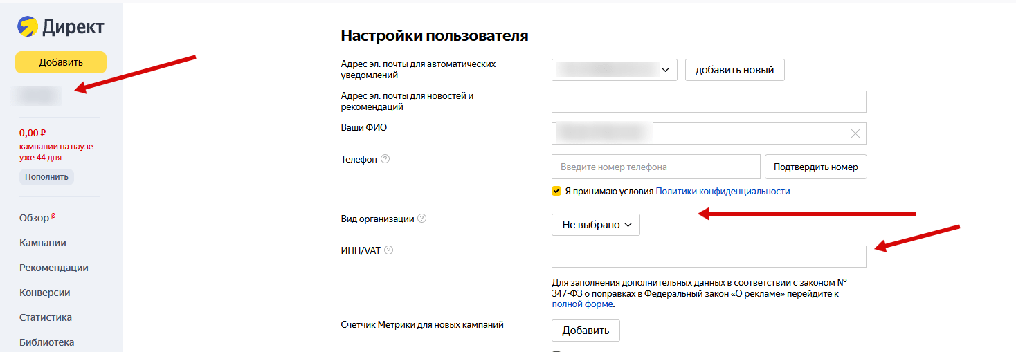Select Статистика in the left menu
The height and width of the screenshot is (352, 1016).
coord(46,317)
